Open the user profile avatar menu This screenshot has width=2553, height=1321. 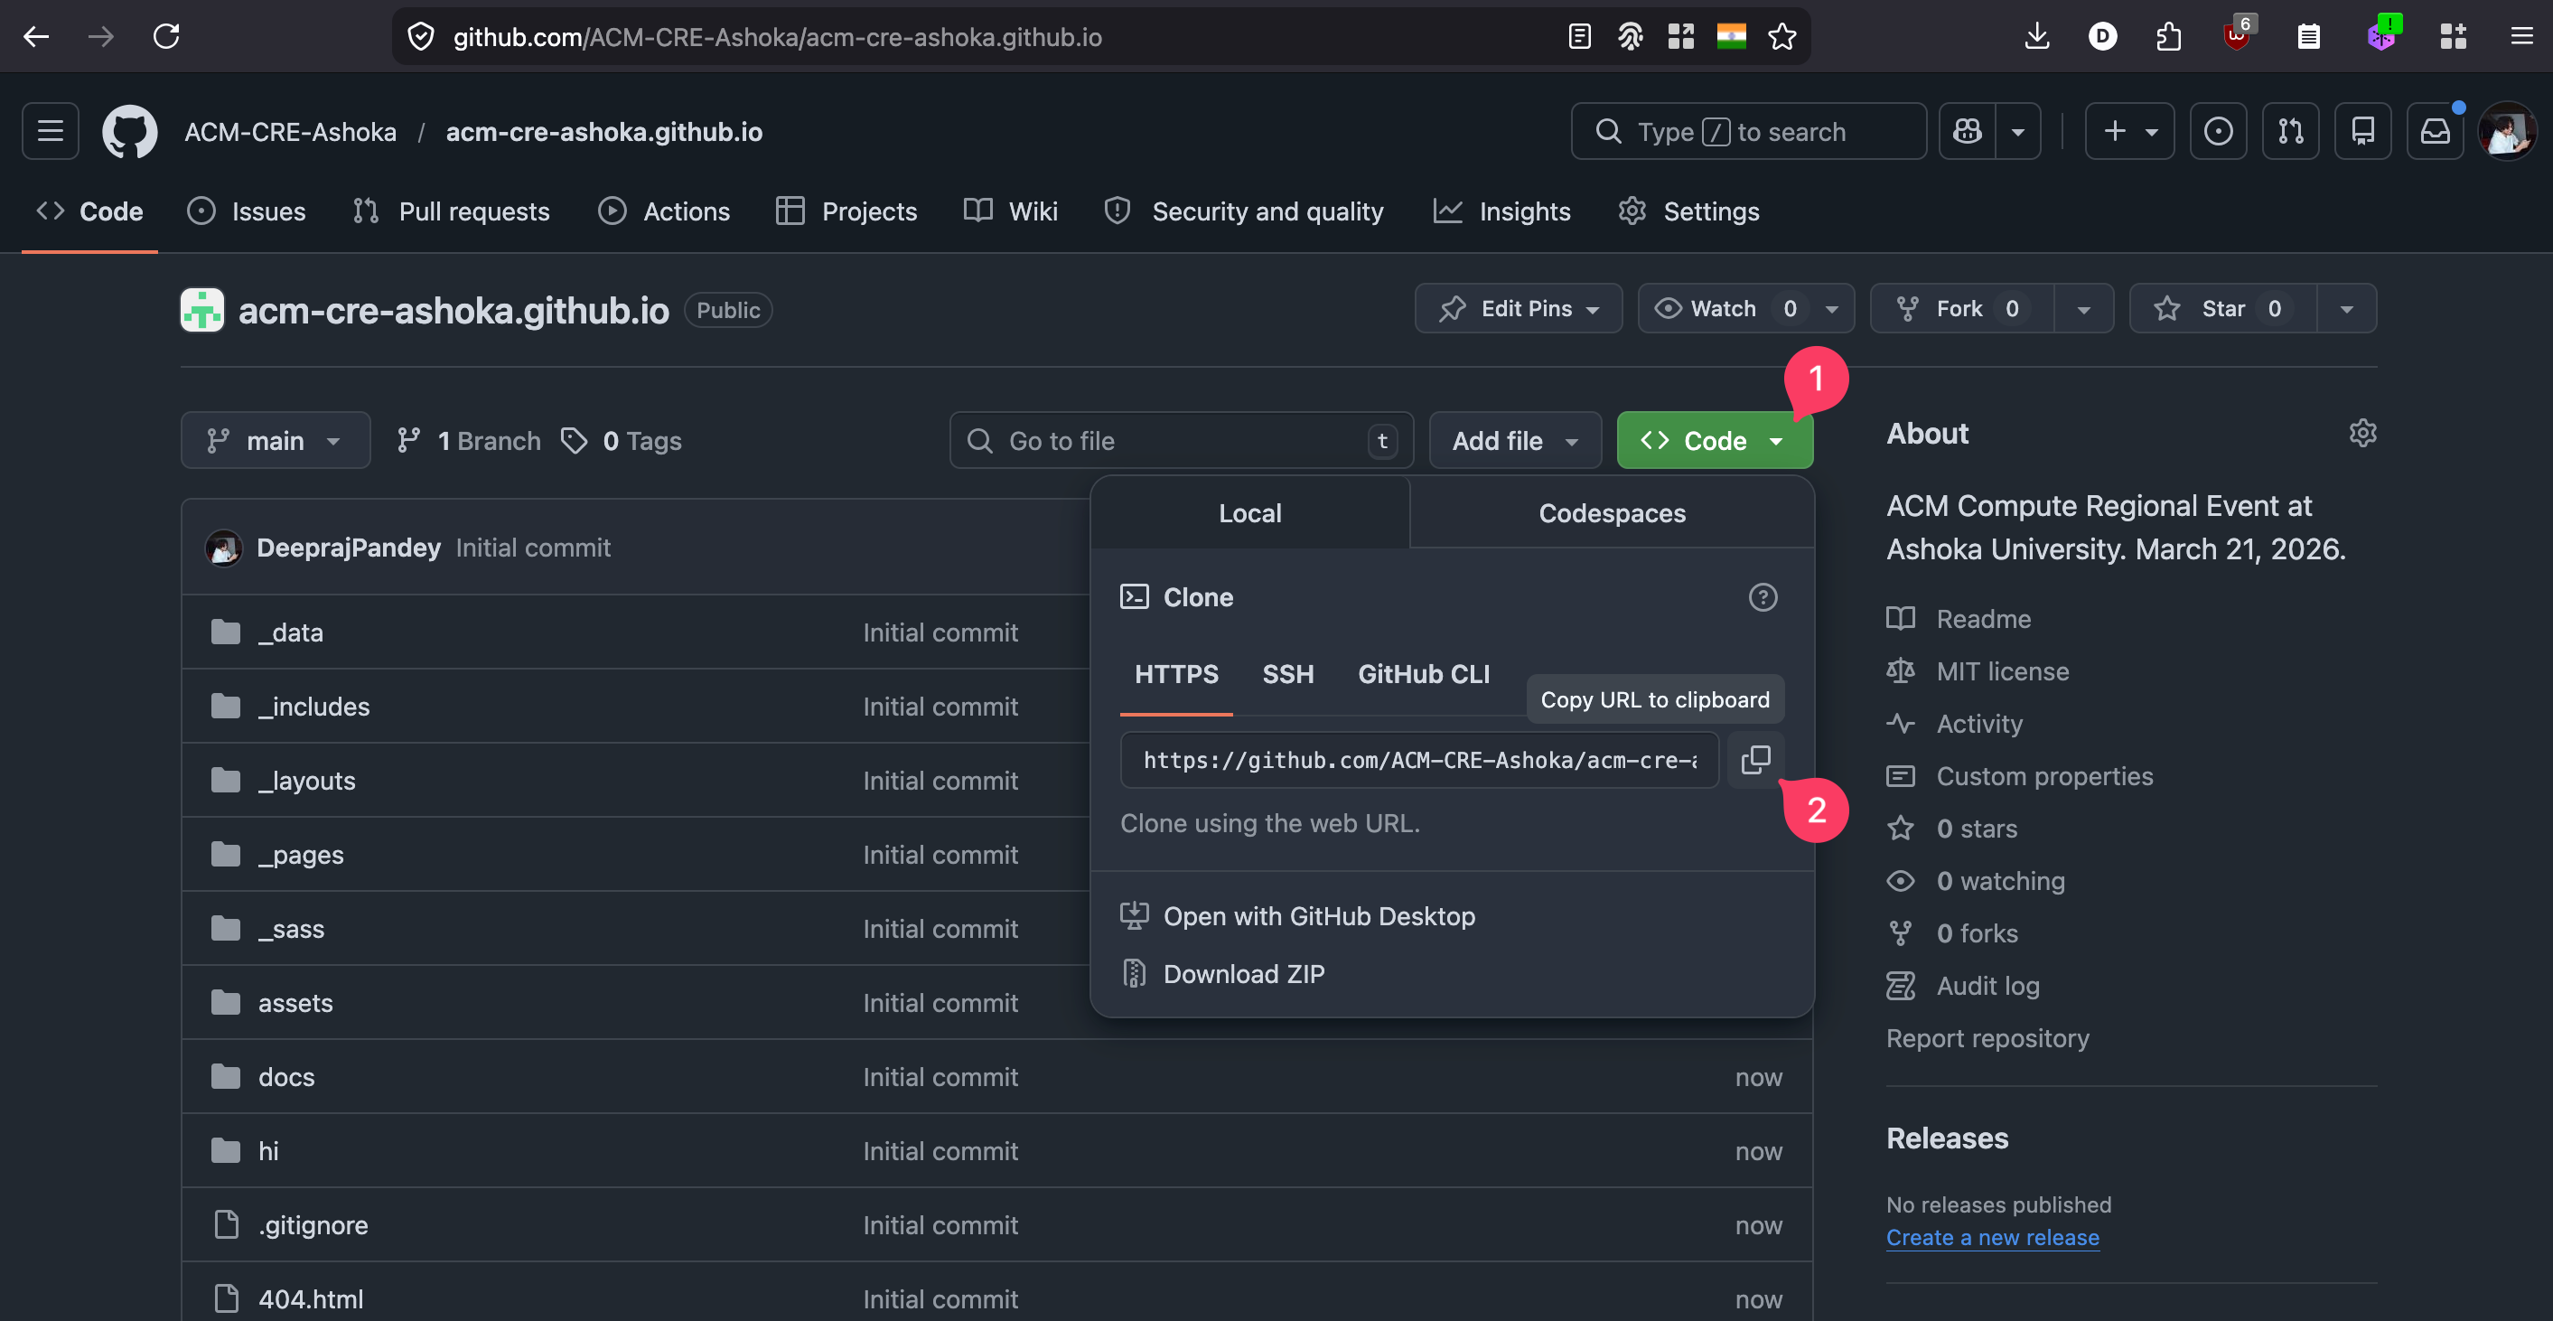click(x=2506, y=131)
